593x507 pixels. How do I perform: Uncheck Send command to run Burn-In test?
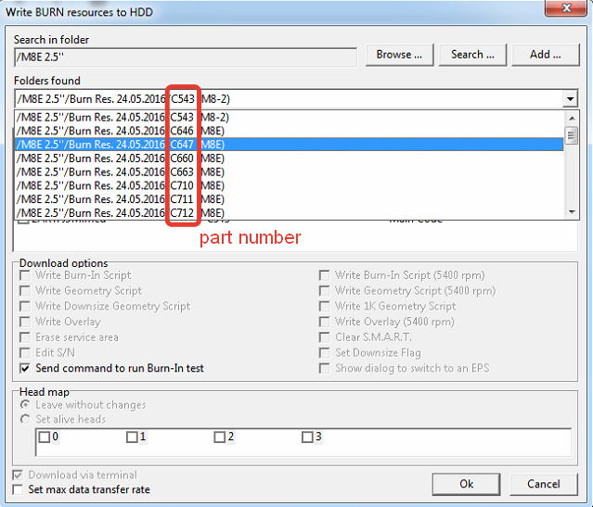[x=25, y=369]
